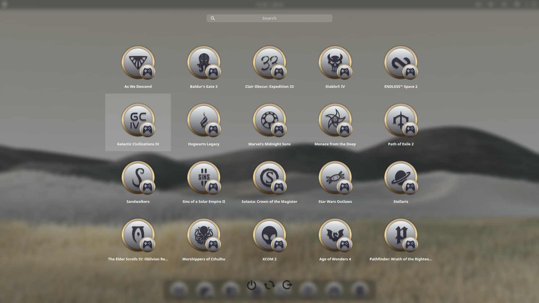Click the Diablo IV skull icon
Screen dimensions: 539x303
pos(335,63)
